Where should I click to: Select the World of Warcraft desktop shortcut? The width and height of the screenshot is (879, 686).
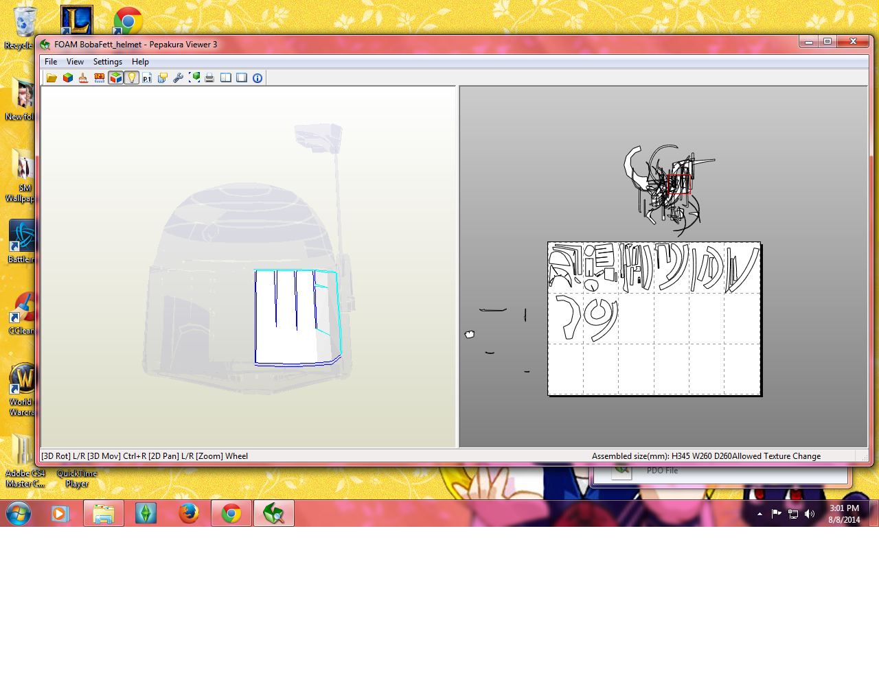click(21, 390)
